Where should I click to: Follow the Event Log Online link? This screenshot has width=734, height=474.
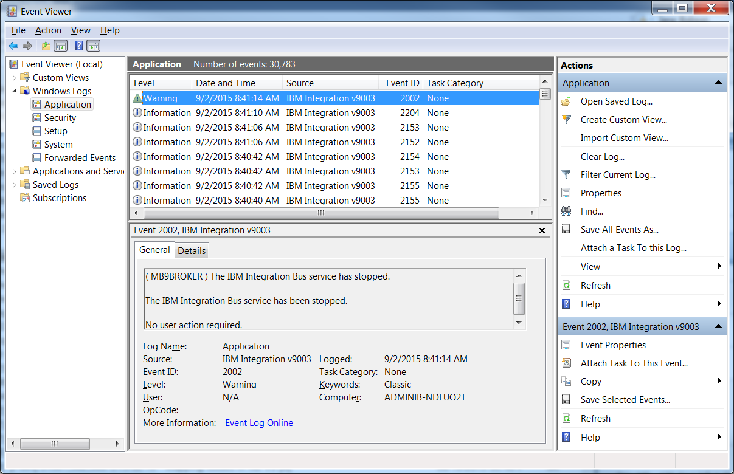coord(260,422)
